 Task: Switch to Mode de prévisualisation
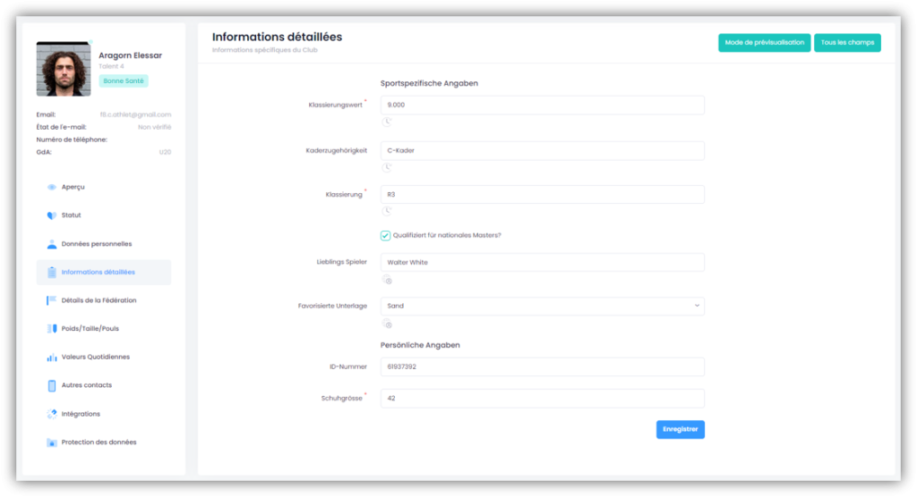pos(764,43)
